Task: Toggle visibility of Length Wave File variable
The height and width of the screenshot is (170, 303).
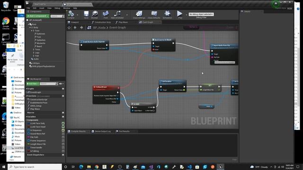Action: tap(63, 144)
